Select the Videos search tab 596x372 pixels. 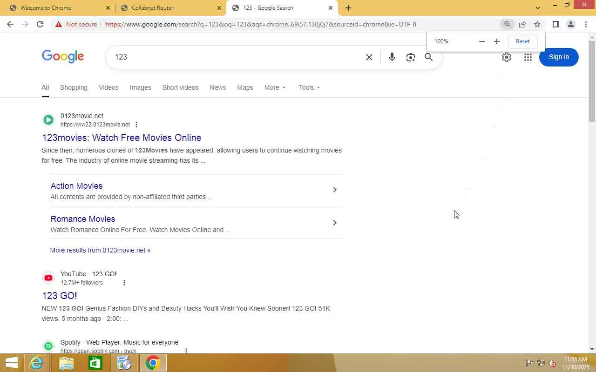108,87
